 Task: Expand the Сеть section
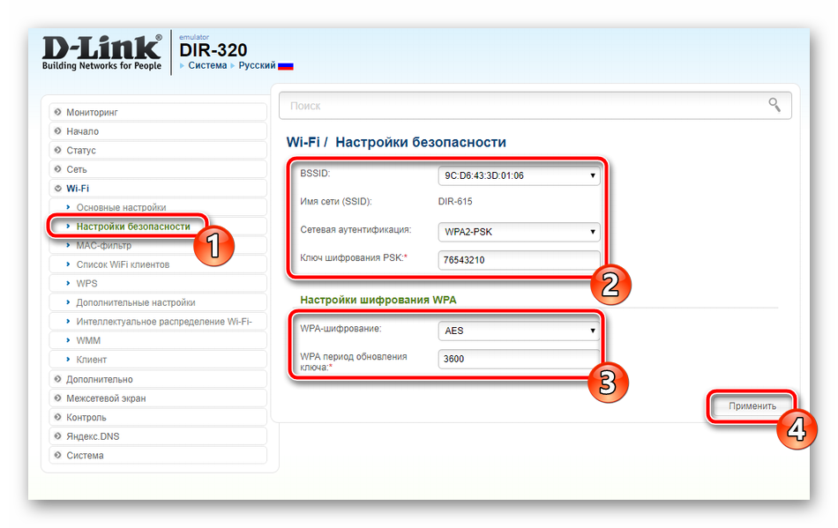click(158, 169)
